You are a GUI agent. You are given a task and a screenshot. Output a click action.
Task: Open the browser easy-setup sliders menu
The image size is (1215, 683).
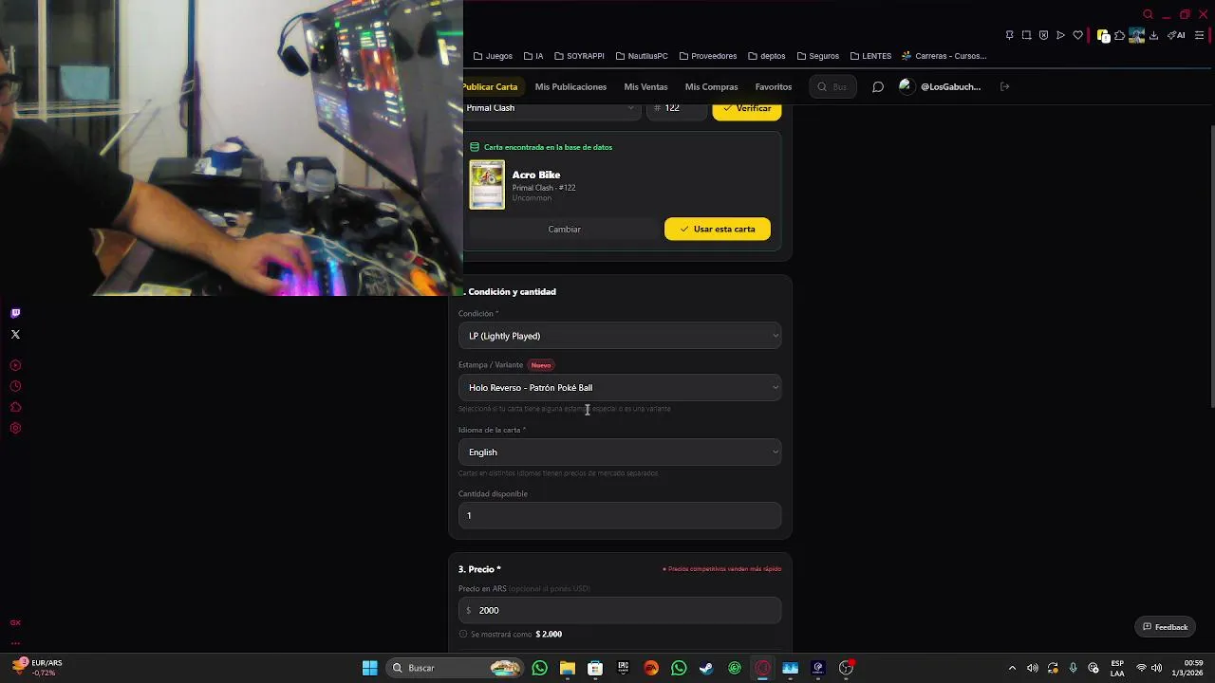click(x=1199, y=35)
